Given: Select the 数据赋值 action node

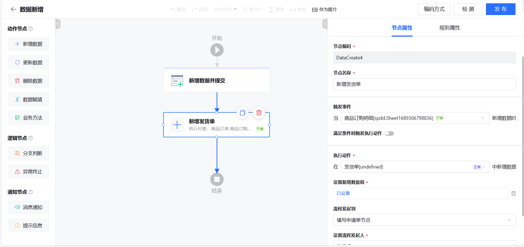Looking at the screenshot, I should (x=28, y=99).
